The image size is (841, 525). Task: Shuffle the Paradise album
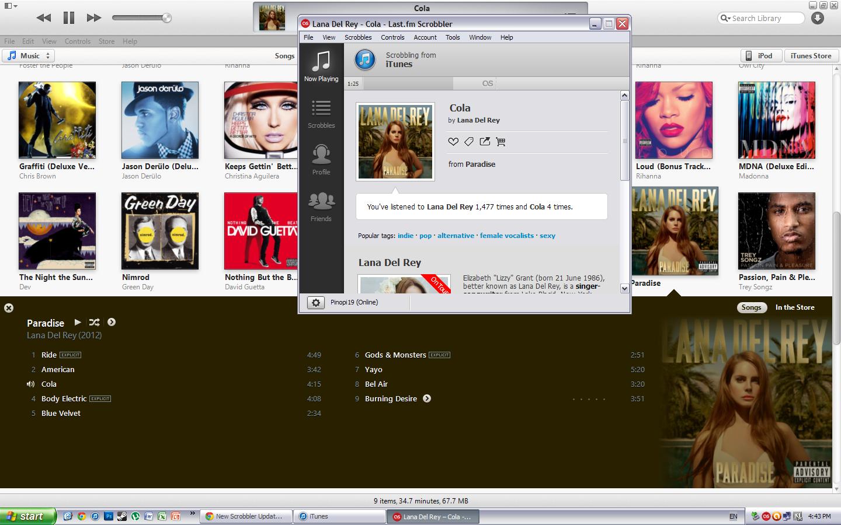(94, 322)
